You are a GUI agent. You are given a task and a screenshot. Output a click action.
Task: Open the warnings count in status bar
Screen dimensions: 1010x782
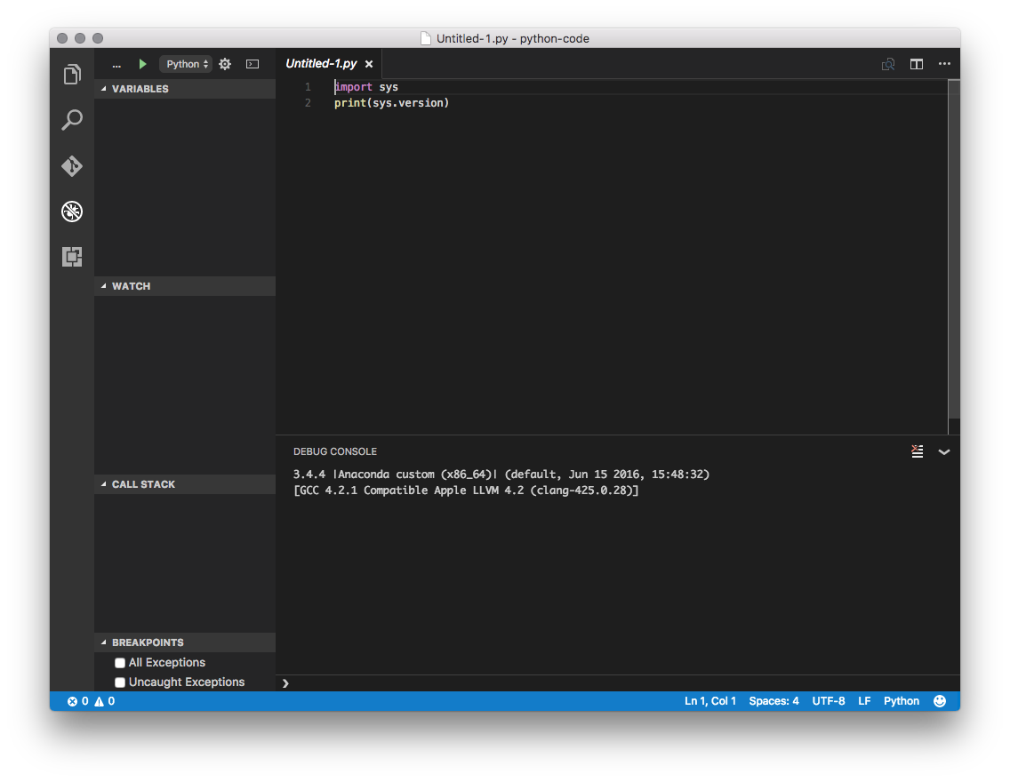pos(104,701)
